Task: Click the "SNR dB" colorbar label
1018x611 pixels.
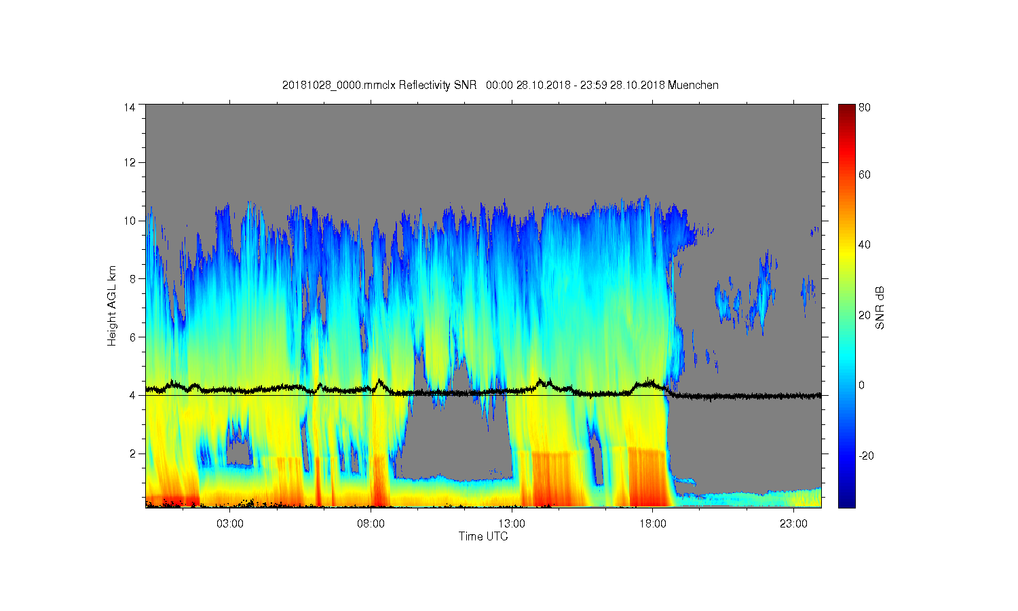Action: click(880, 308)
